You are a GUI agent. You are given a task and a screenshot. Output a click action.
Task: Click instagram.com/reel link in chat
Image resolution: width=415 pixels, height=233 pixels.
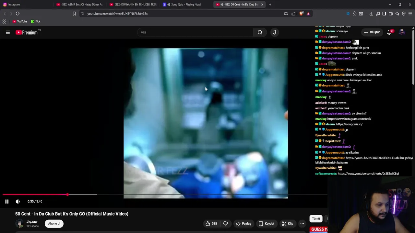click(x=349, y=119)
